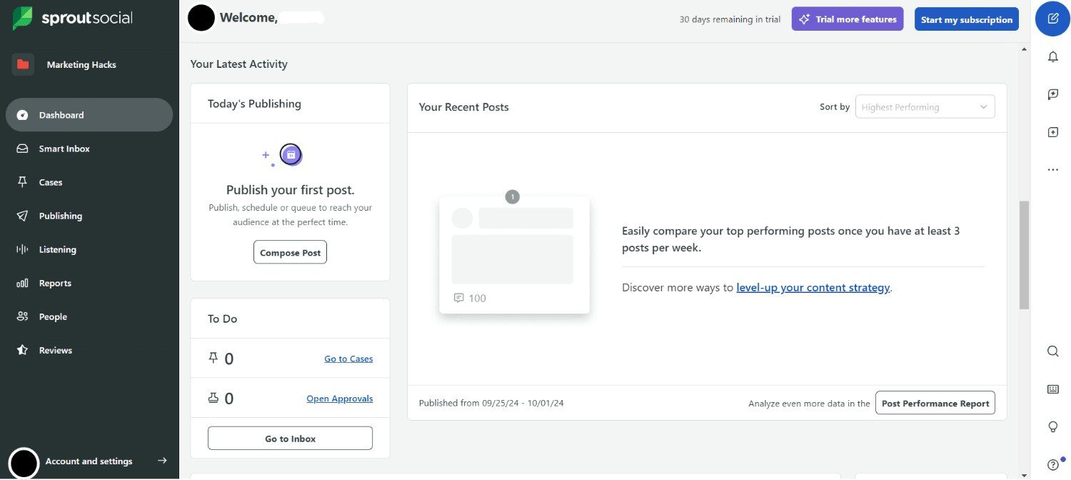Click the Compose Post button
1071x480 pixels.
[290, 251]
